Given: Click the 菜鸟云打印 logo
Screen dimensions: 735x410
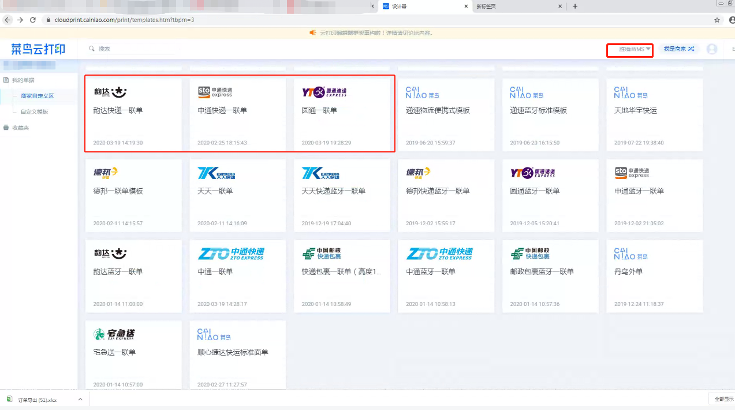Looking at the screenshot, I should click(38, 49).
